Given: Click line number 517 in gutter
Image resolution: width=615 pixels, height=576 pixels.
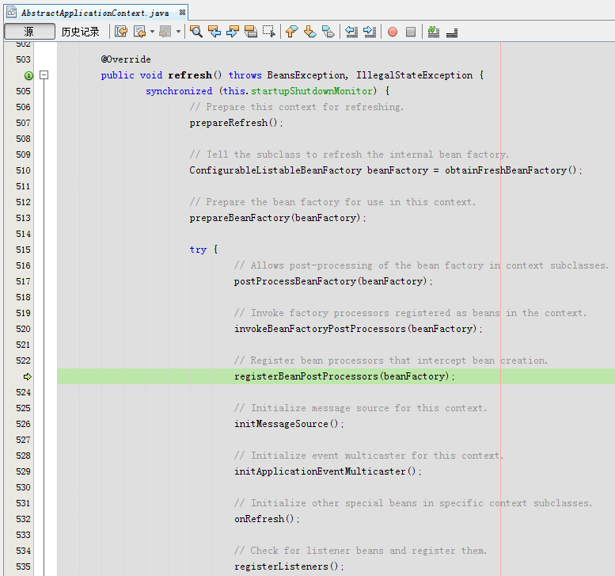Looking at the screenshot, I should pyautogui.click(x=23, y=281).
